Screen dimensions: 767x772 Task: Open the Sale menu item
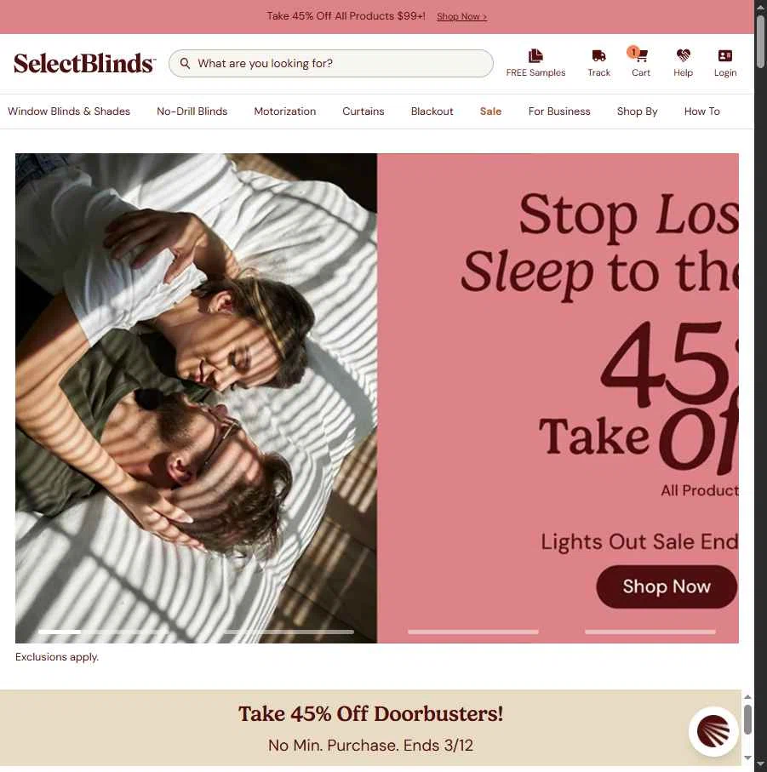point(490,112)
